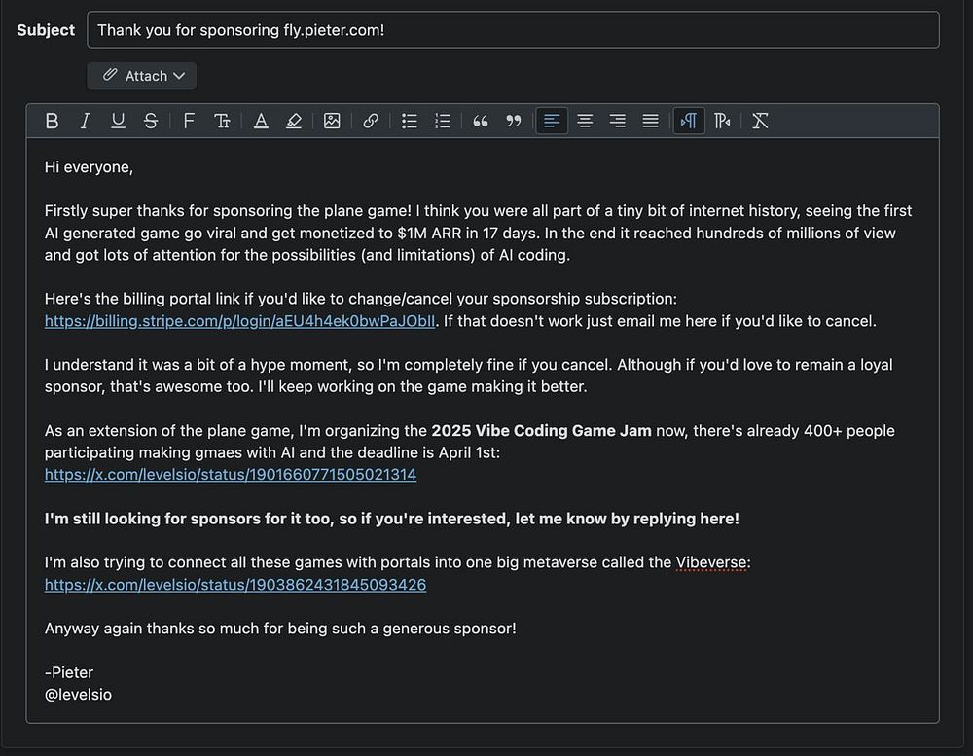Open the levelsio status 1903862431845093426 link

[x=235, y=584]
